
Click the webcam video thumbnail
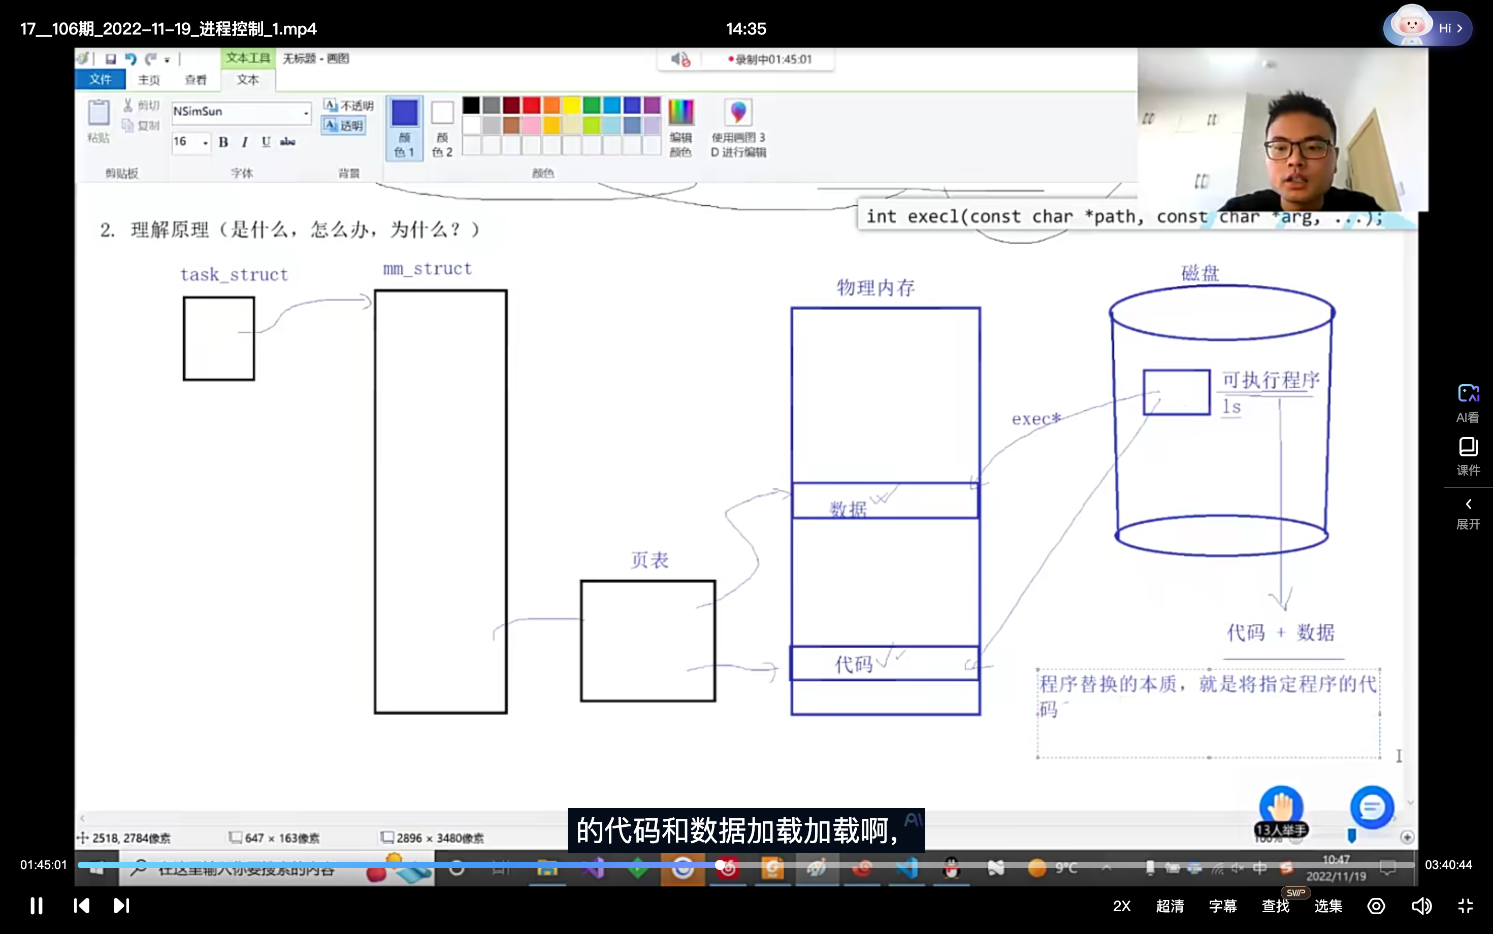pos(1283,130)
